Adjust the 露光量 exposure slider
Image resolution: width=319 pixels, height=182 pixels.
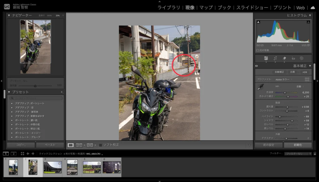click(x=287, y=107)
